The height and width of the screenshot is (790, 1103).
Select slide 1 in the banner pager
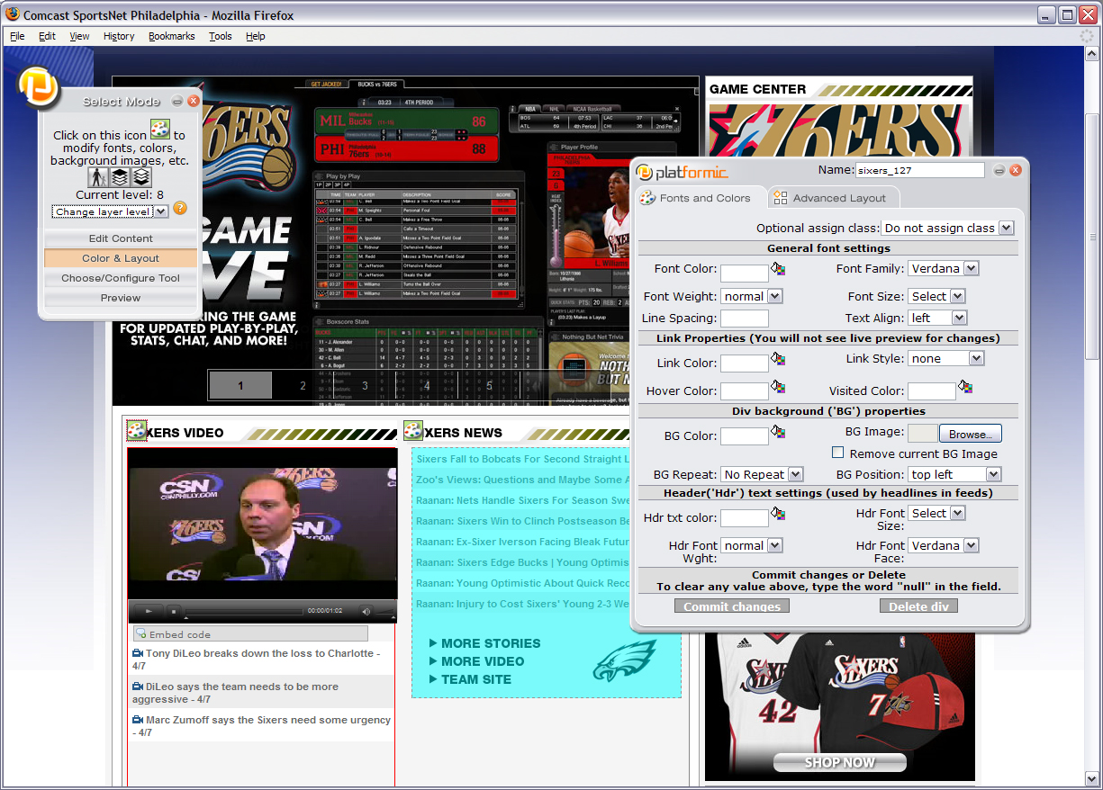tap(240, 385)
